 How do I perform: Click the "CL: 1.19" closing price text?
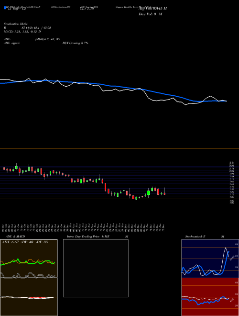pos(87,9)
